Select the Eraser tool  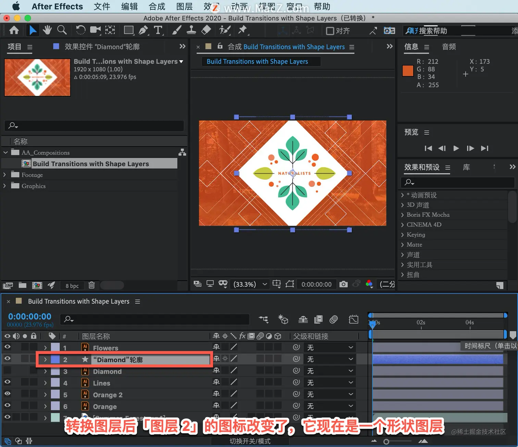pos(206,30)
